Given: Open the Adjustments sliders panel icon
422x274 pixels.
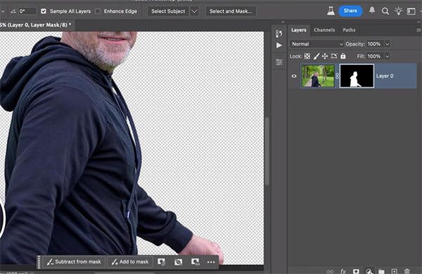Looking at the screenshot, I should 279,62.
